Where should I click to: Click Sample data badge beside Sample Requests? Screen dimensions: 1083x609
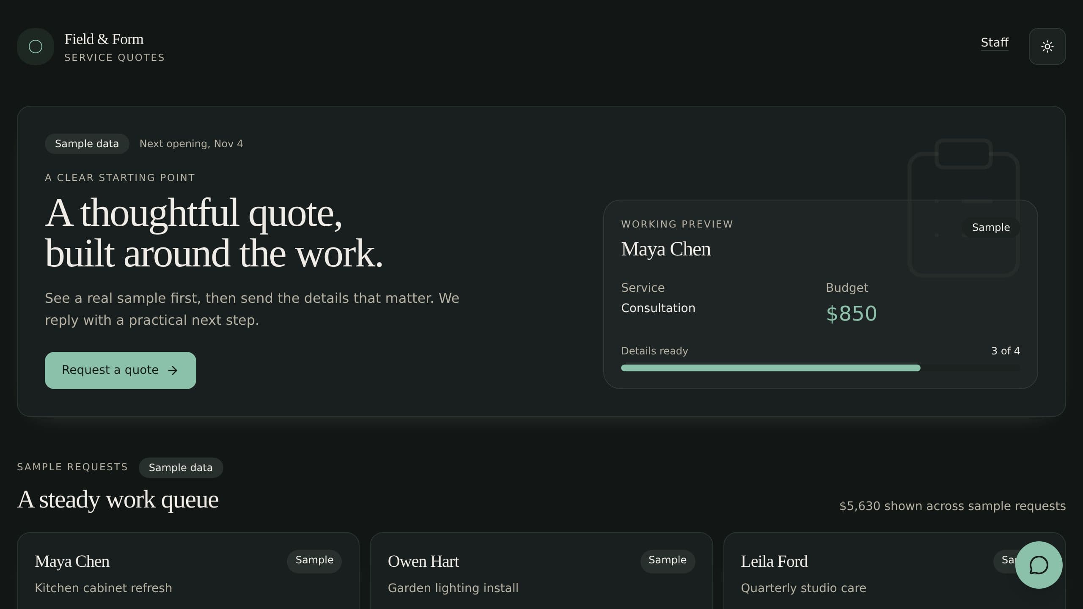click(x=181, y=468)
